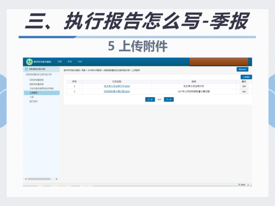Open the zoom level dropdown arrow
Viewport: 275px width, 206px height.
click(248, 185)
